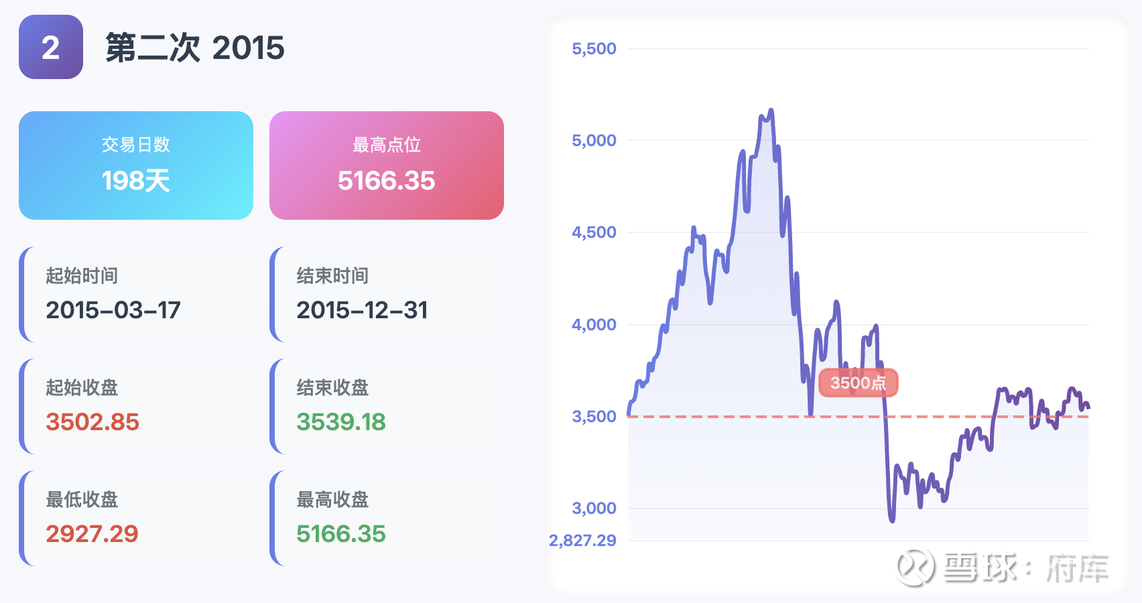Click the 4,500 y-axis label
1142x603 pixels.
[x=594, y=232]
